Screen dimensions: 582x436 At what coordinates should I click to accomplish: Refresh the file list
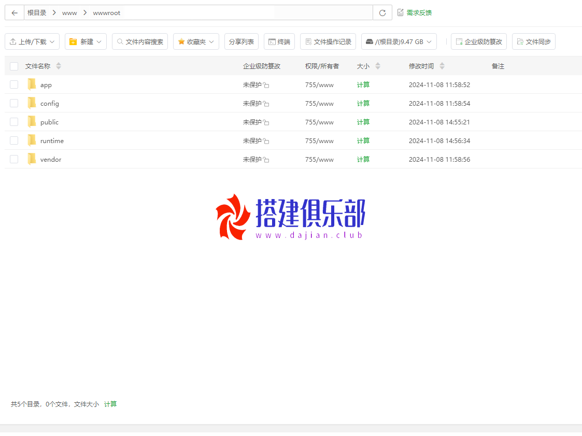(382, 13)
